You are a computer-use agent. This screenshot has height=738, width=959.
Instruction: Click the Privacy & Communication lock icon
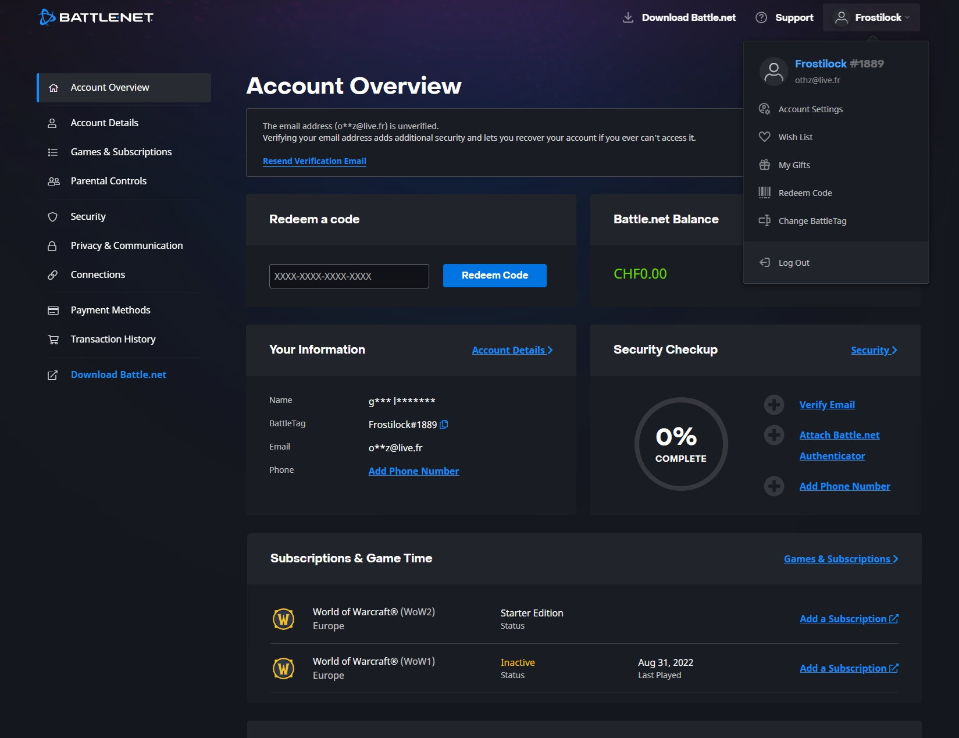tap(52, 246)
